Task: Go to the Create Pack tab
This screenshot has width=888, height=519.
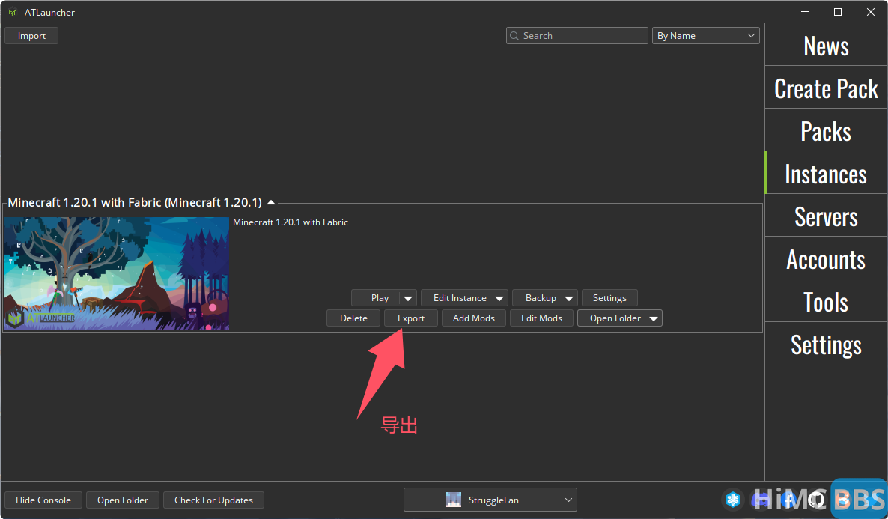Action: click(x=826, y=89)
